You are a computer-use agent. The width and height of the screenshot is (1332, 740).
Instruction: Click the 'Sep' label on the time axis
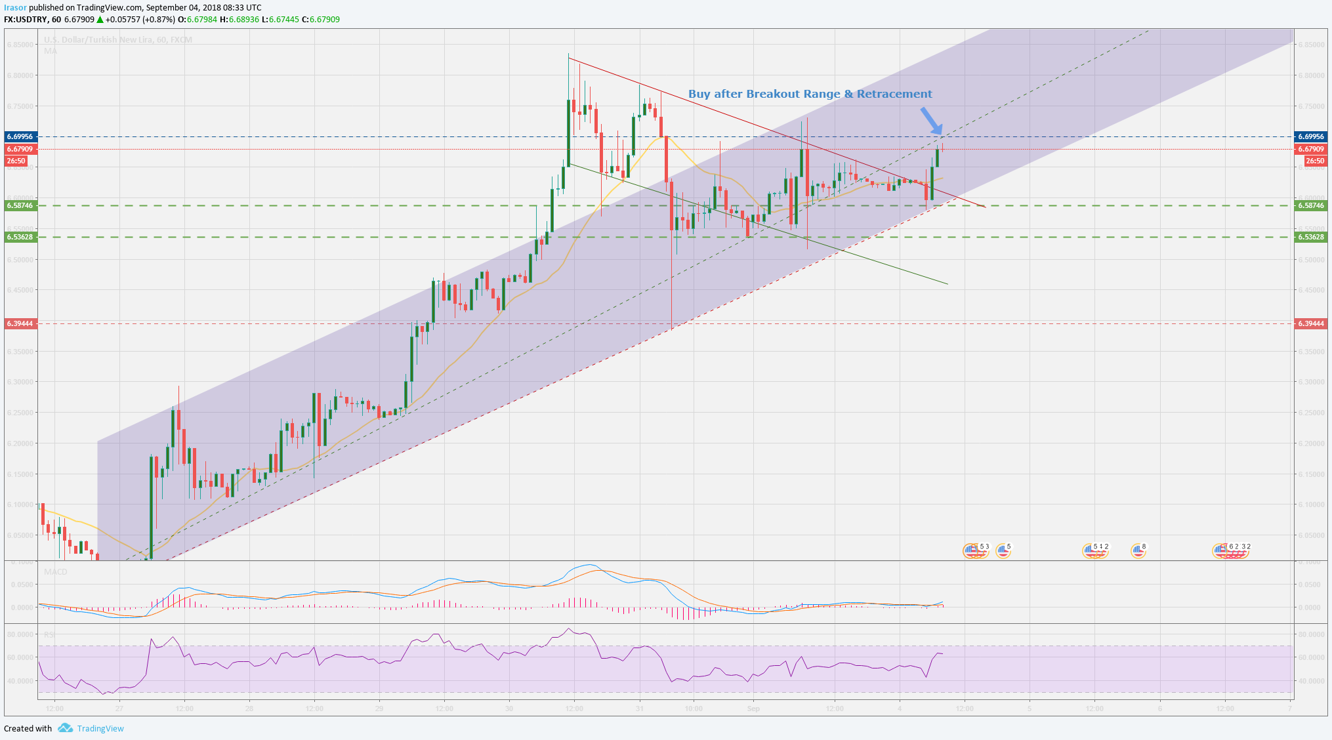coord(753,709)
